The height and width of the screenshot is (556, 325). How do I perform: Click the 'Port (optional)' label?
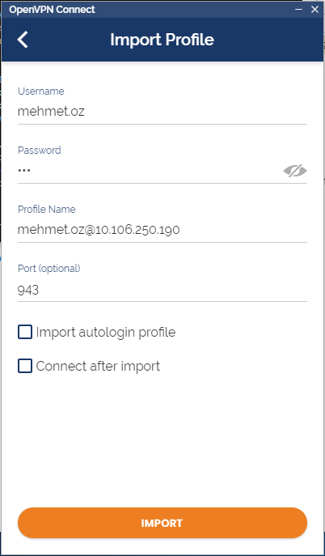[49, 269]
